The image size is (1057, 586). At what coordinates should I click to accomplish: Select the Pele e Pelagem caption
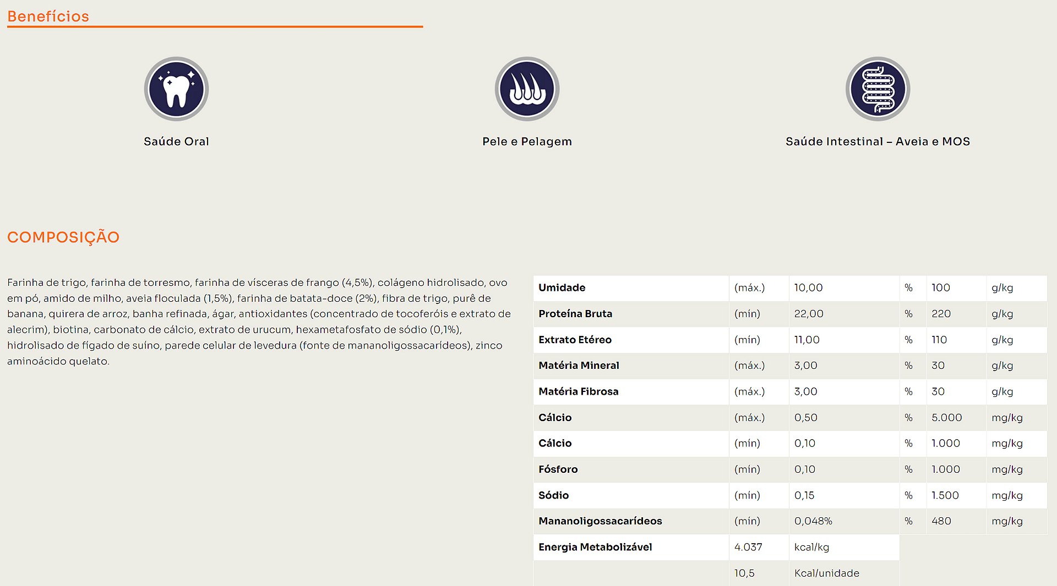pos(527,141)
